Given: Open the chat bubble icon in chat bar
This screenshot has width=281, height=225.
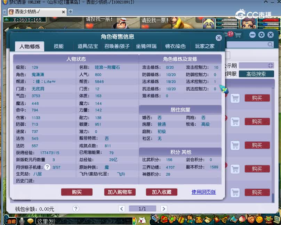Looking at the screenshot, I should pos(30,221).
